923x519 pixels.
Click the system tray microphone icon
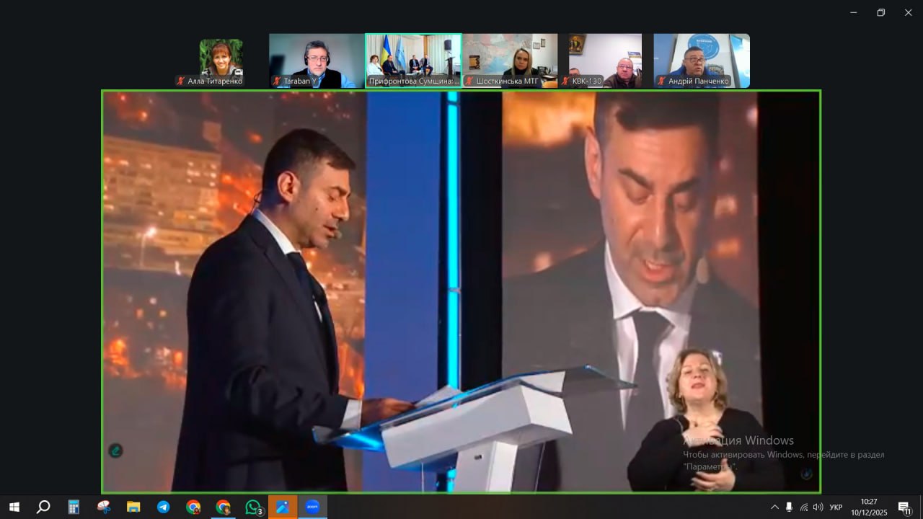click(x=789, y=507)
